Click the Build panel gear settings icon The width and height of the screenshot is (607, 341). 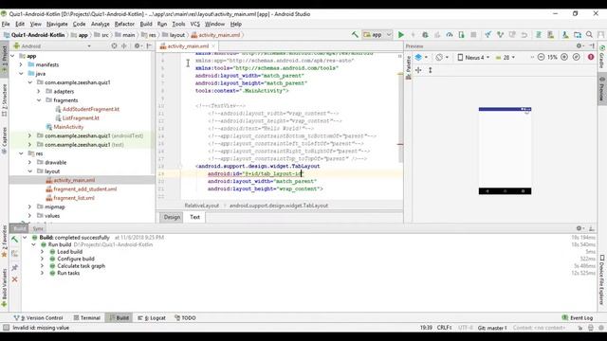(x=579, y=228)
